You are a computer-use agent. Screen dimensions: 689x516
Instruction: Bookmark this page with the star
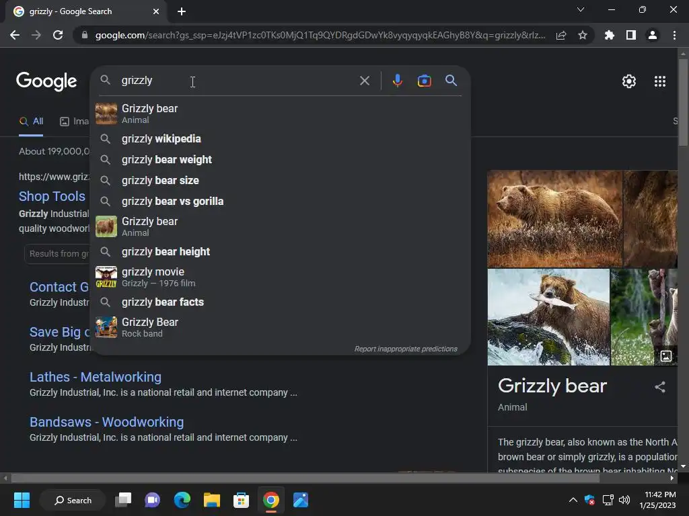pyautogui.click(x=582, y=35)
